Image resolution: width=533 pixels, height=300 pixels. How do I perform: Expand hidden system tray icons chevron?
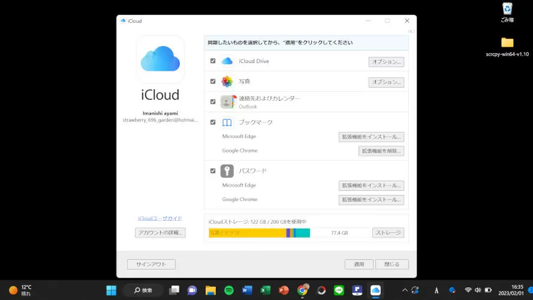404,290
